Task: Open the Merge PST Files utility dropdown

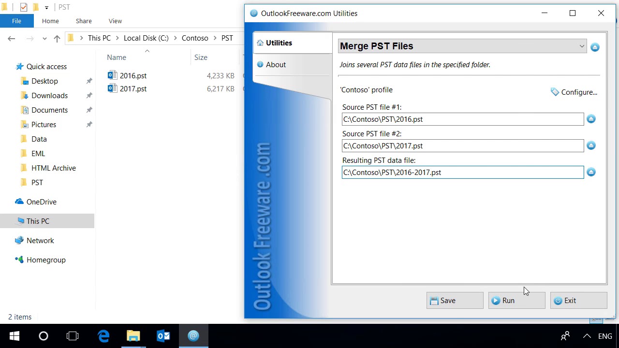Action: coord(462,46)
